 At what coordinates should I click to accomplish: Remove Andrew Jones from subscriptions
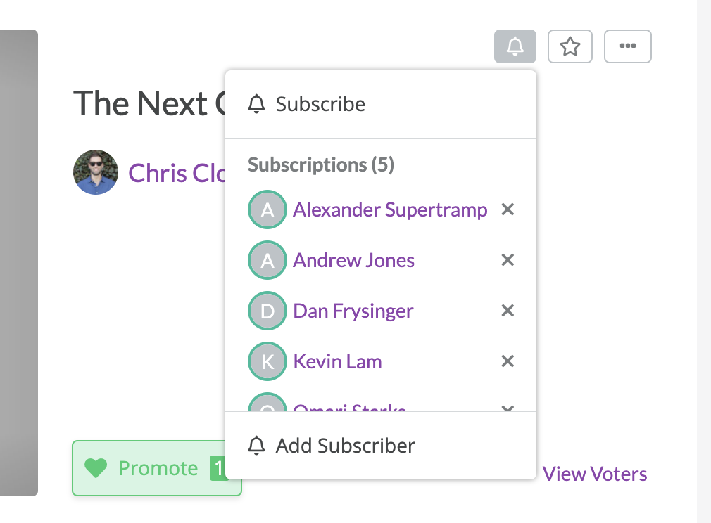508,260
